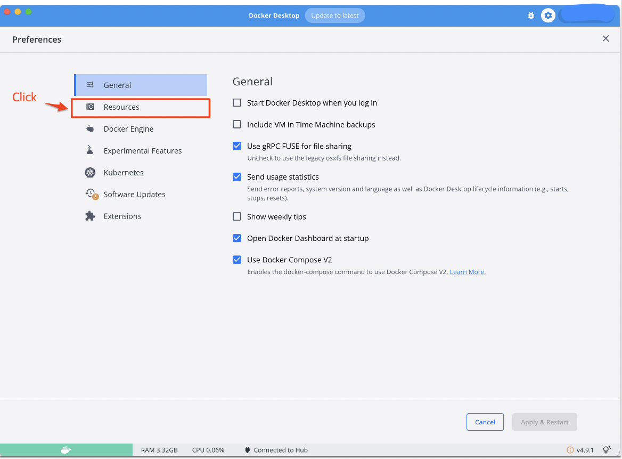The height and width of the screenshot is (459, 622).
Task: Go to Kubernetes settings
Action: coord(141,172)
